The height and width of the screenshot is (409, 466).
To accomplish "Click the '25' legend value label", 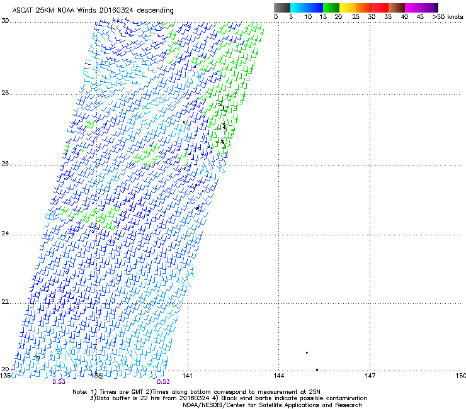I will (356, 17).
